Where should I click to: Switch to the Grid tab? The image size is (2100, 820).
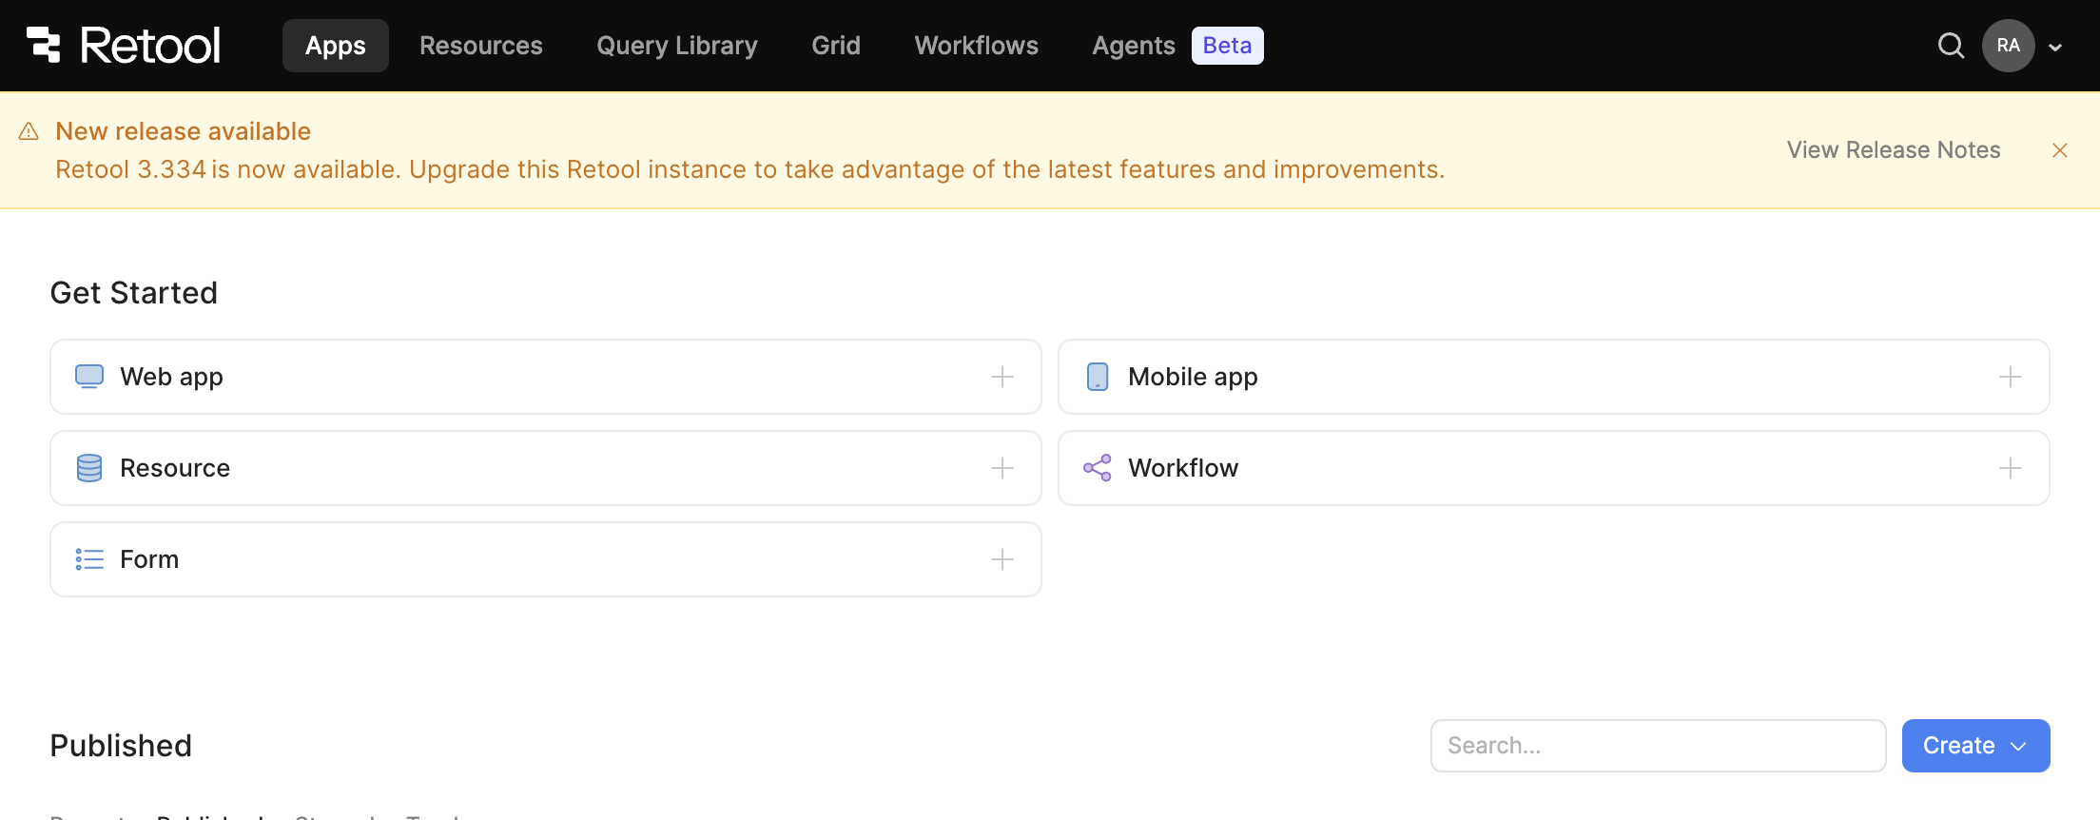[x=836, y=46]
